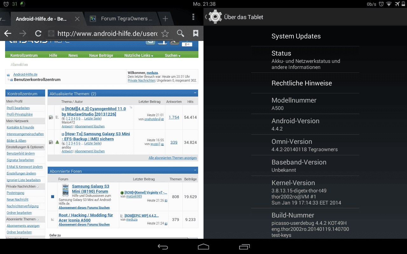Open the browser overflow menu
The height and width of the screenshot is (254, 407).
193,17
